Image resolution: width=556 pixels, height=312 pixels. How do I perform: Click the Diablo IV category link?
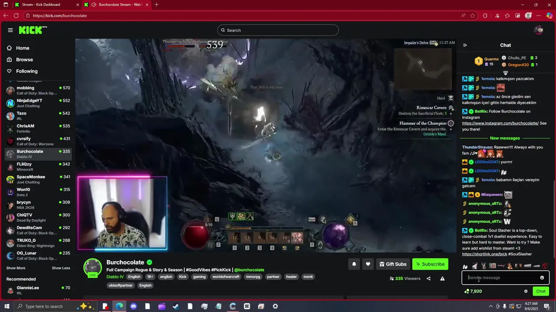pyautogui.click(x=115, y=276)
